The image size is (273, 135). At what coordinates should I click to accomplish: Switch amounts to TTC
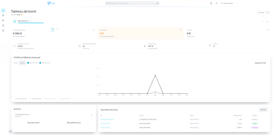click(268, 13)
